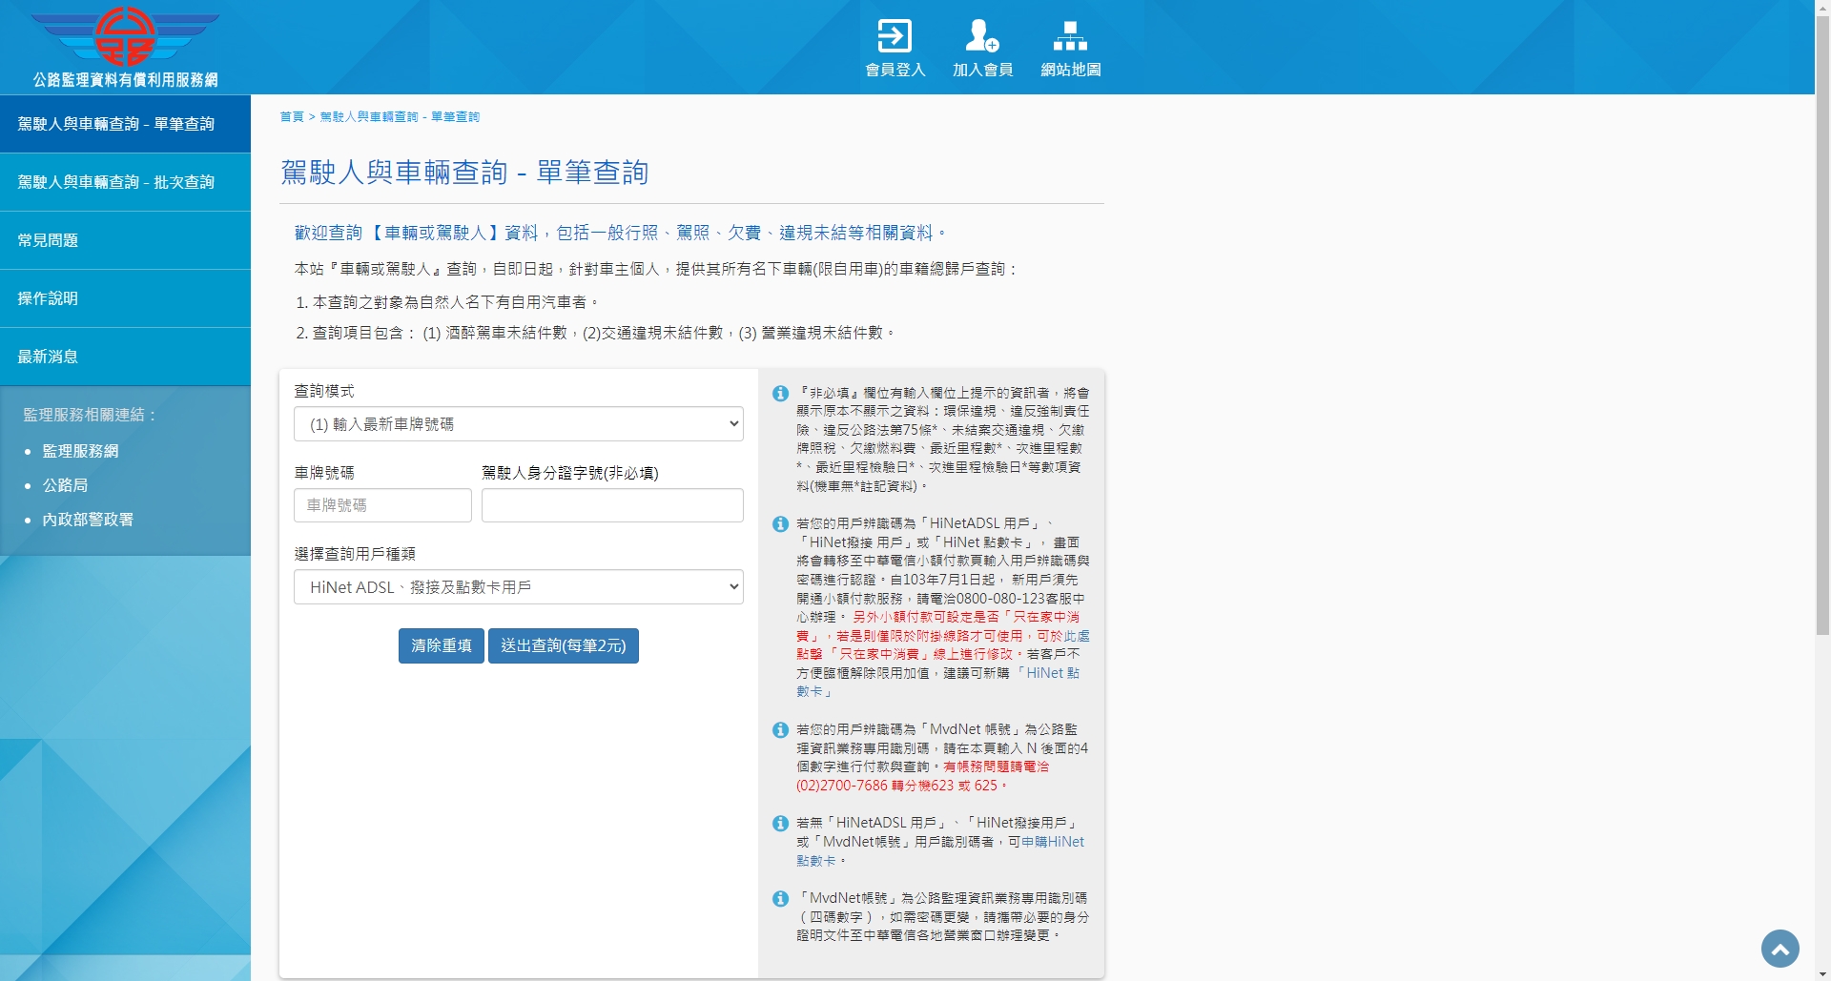This screenshot has width=1831, height=981.
Task: Click the 選擇查詢用戶種類 label
Action: [355, 554]
